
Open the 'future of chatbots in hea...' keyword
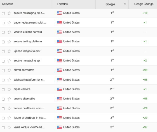[30, 118]
